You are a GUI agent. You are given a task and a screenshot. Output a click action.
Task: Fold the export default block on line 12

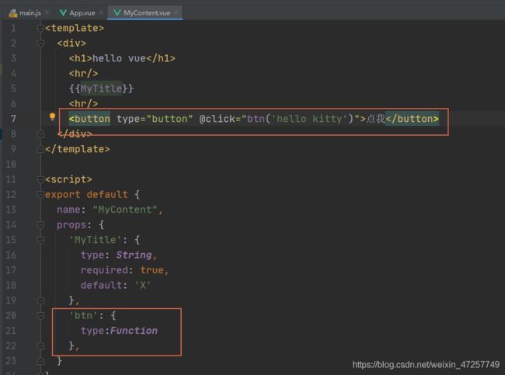40,194
